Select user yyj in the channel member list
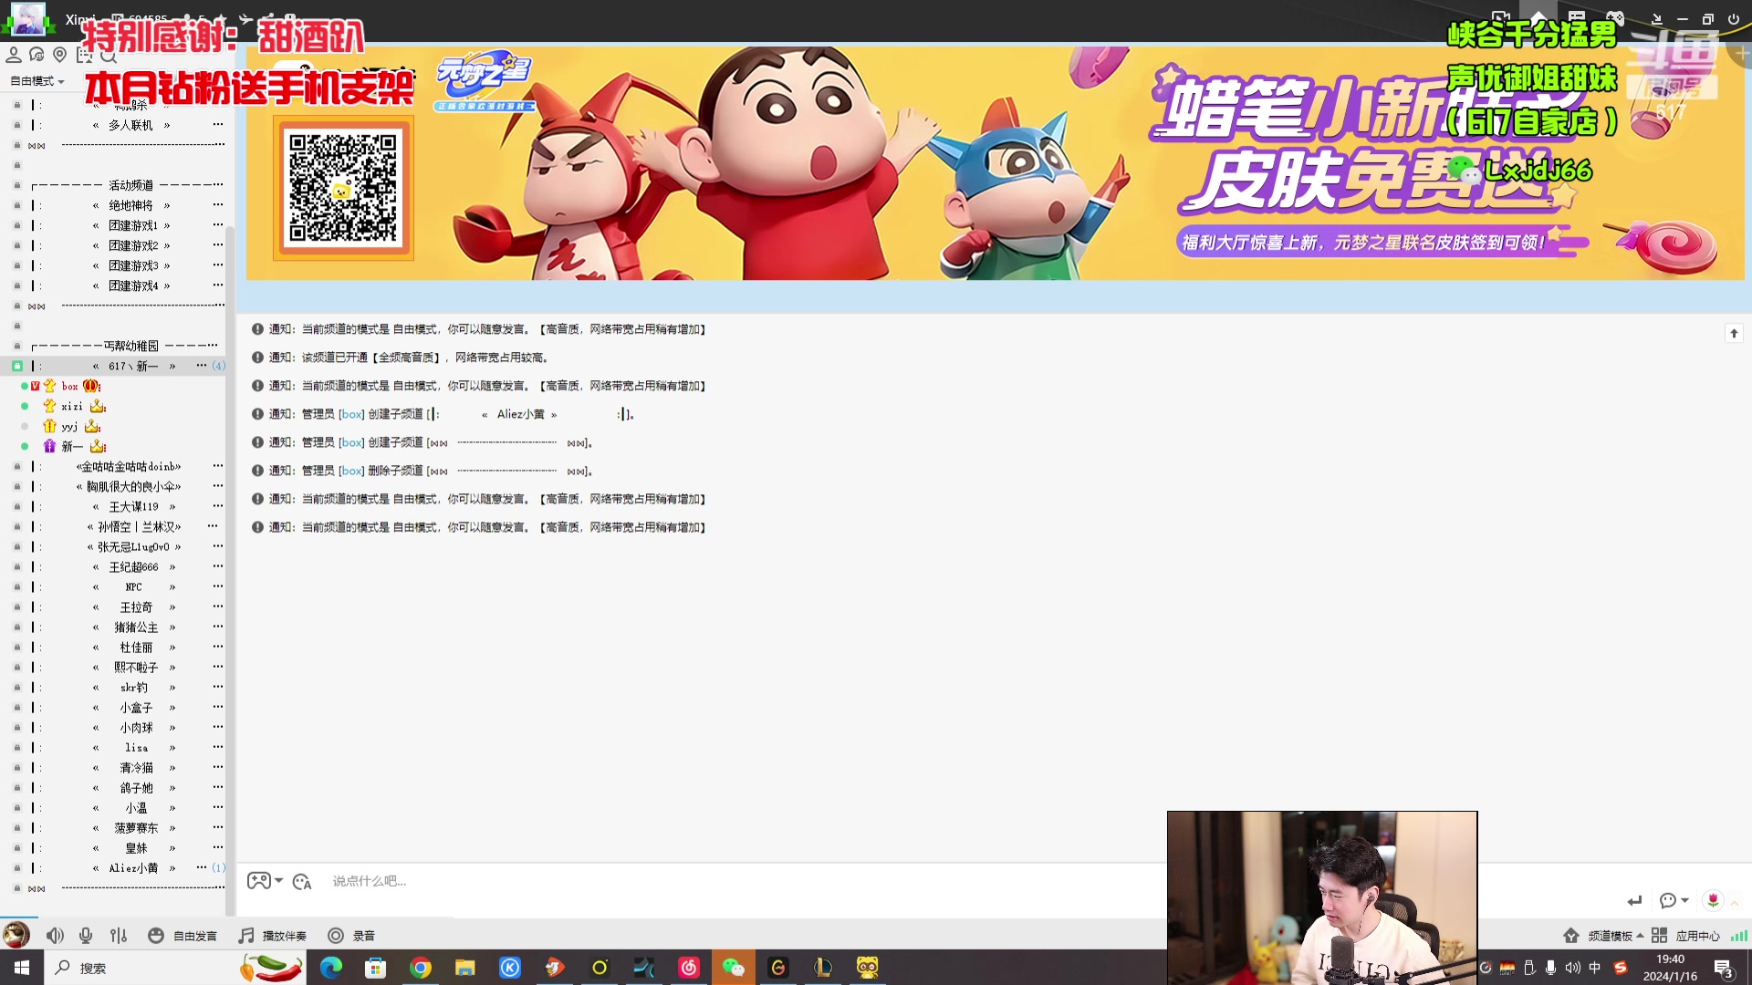Screen dimensions: 1752x985 pos(69,426)
